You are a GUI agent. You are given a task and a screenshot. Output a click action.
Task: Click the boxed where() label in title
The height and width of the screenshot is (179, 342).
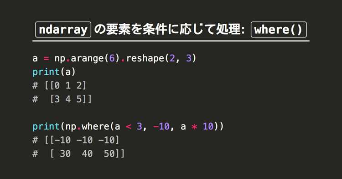click(x=279, y=30)
